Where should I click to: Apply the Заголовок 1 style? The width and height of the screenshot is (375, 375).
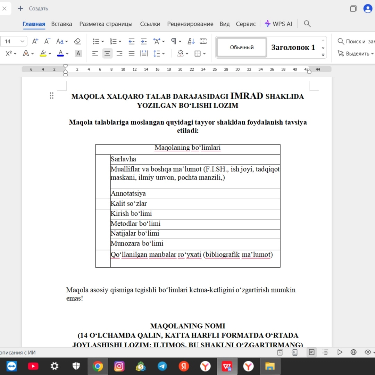pyautogui.click(x=293, y=47)
